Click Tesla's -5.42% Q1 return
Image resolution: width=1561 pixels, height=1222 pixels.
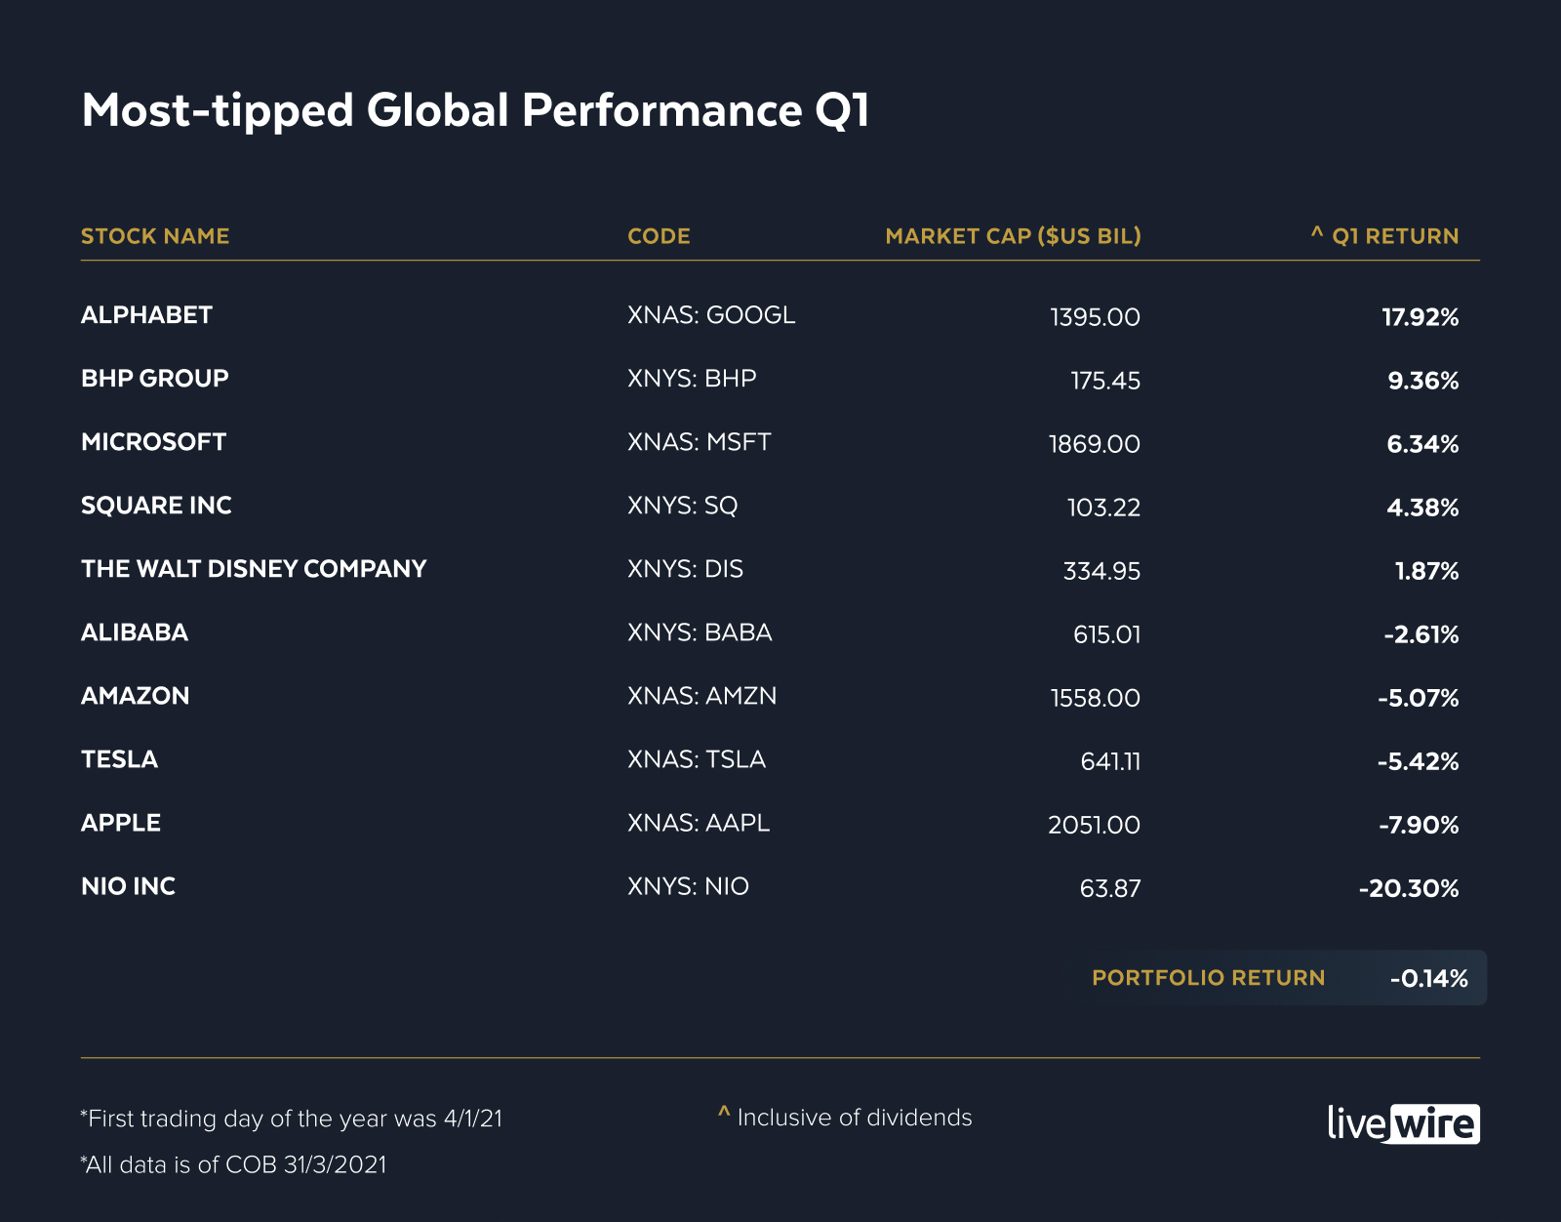pos(1418,761)
